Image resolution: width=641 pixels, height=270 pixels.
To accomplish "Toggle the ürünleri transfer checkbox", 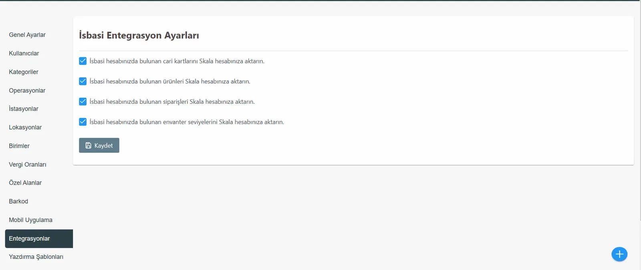I will [83, 81].
